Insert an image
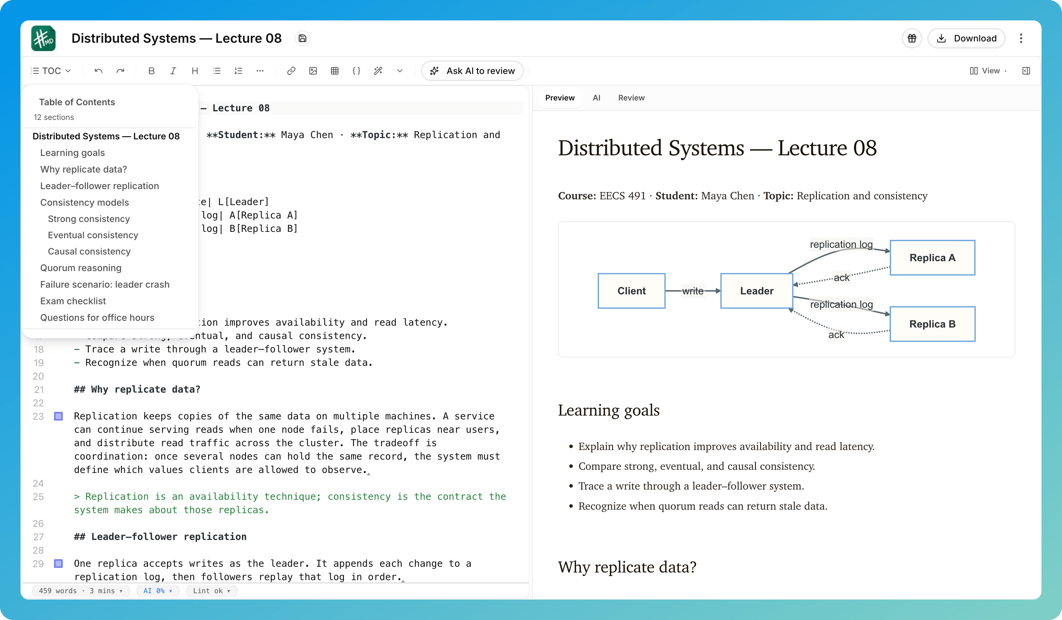This screenshot has height=620, width=1062. [313, 71]
